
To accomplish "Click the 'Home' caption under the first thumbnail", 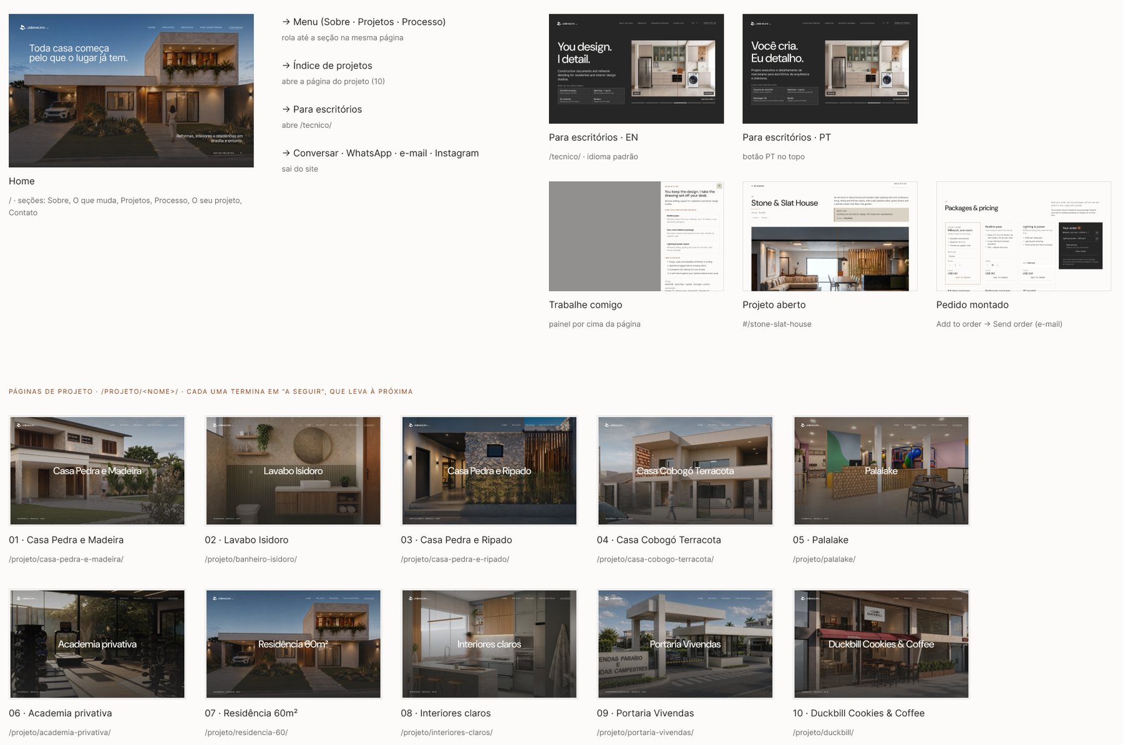I will (22, 182).
